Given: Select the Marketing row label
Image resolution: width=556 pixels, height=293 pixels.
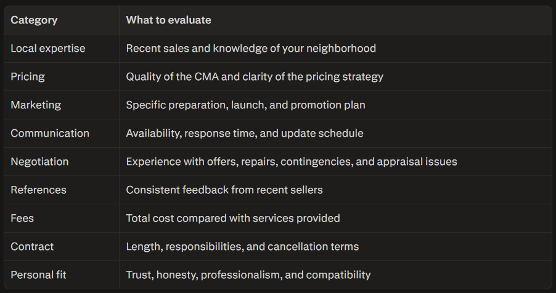Looking at the screenshot, I should (x=36, y=105).
